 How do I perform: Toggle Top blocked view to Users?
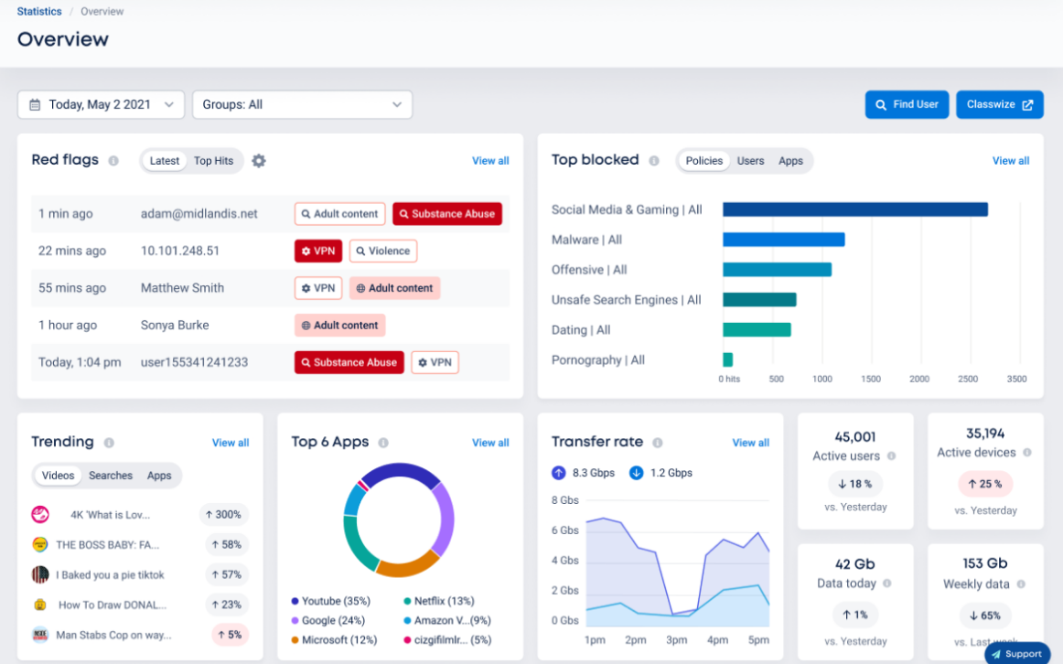pyautogui.click(x=750, y=161)
